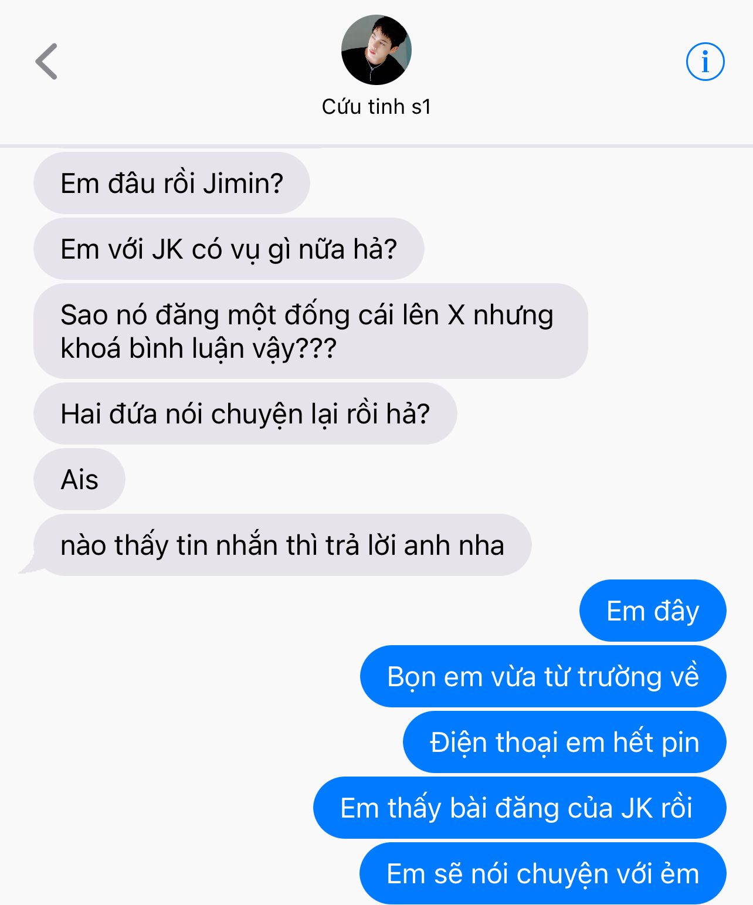Click the word 'Jimin?' in first message
Viewport: 753px width, 905px height.
pos(243,184)
